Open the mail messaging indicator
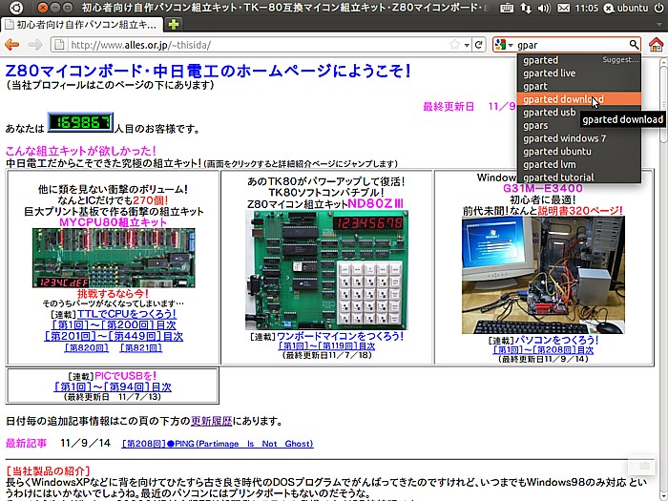Screen dimensions: 668x501 pos(563,8)
